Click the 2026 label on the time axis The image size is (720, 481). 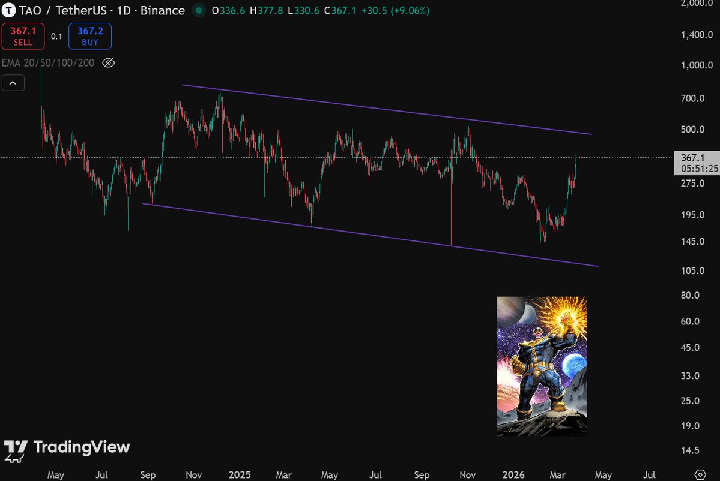[x=513, y=475]
